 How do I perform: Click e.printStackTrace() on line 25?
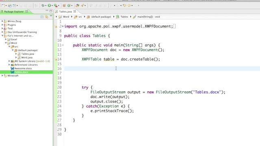pyautogui.click(x=111, y=111)
